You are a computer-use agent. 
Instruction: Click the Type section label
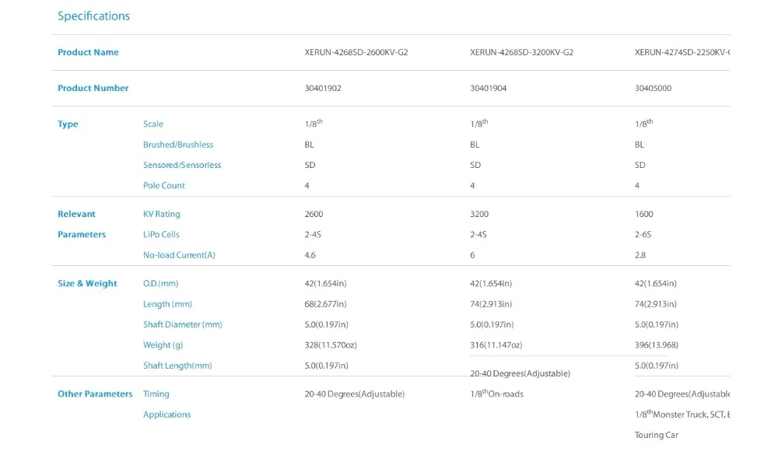click(68, 124)
